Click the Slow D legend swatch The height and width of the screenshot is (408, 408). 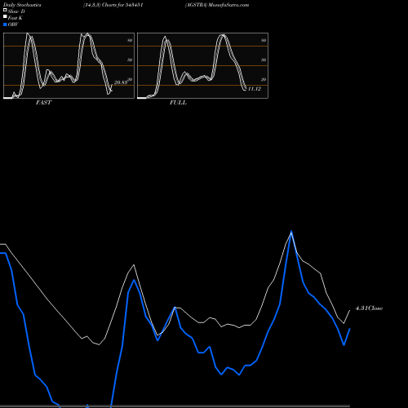click(x=5, y=11)
